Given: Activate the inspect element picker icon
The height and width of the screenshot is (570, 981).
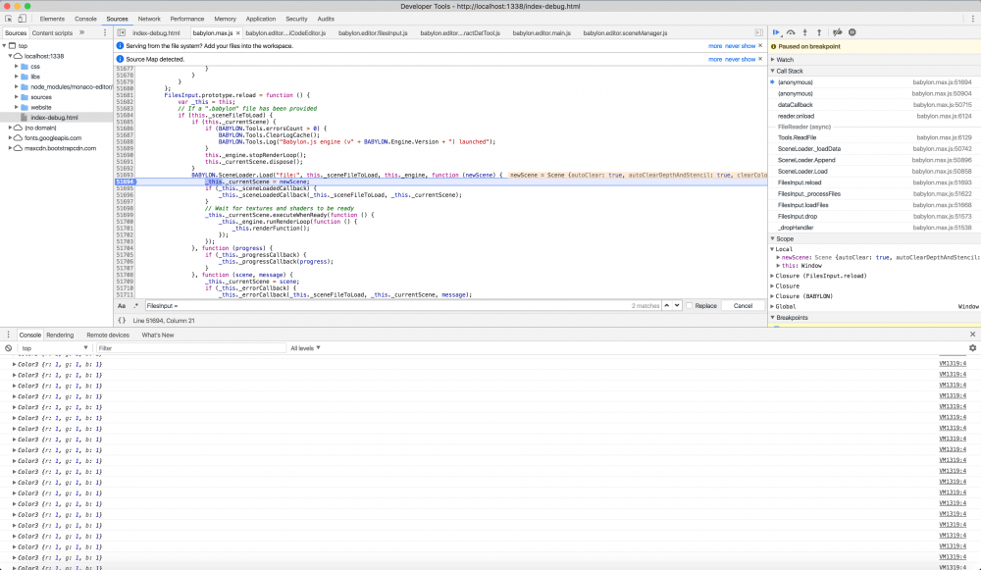Looking at the screenshot, I should point(9,19).
